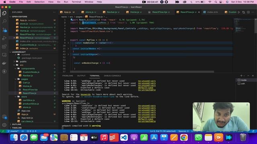Screen dimensions: 257x144
Task: Collapse the src folder
Action: pyautogui.click(x=21, y=65)
